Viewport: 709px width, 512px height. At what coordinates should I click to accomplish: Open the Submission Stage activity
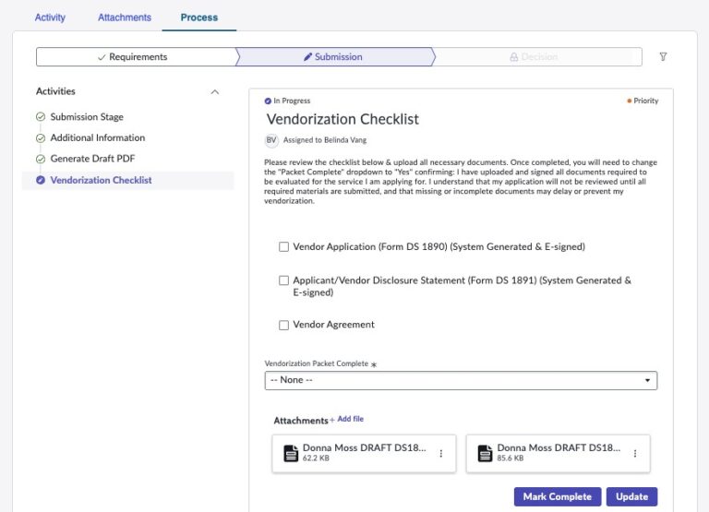coord(87,116)
